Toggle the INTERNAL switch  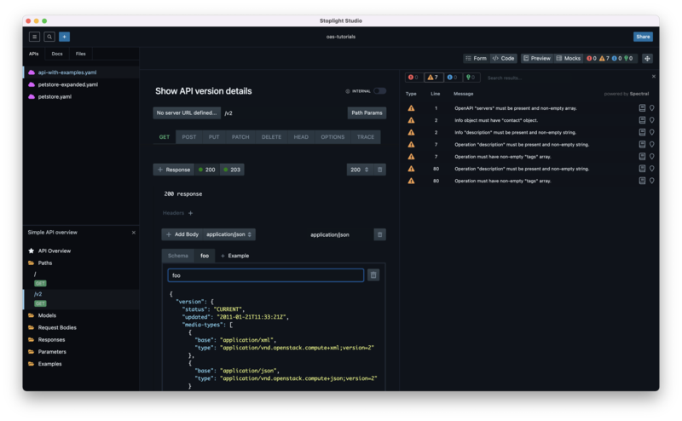coord(379,91)
